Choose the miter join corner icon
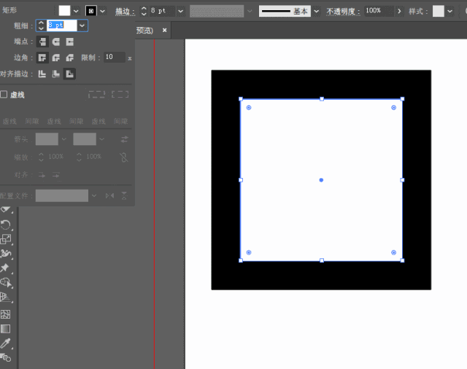 pyautogui.click(x=42, y=58)
